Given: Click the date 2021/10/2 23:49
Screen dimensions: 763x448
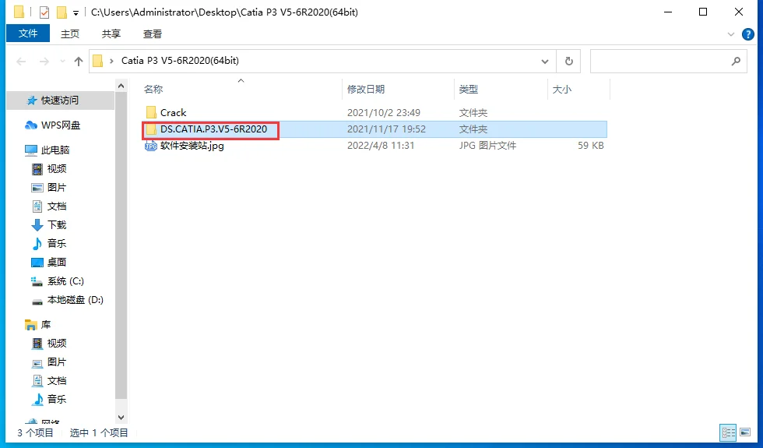Looking at the screenshot, I should [x=383, y=112].
